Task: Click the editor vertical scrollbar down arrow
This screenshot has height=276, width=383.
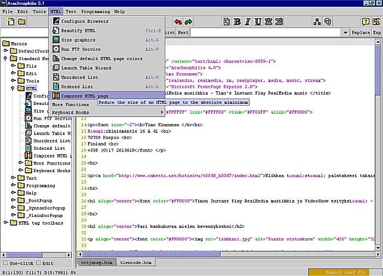Action: coord(378,248)
